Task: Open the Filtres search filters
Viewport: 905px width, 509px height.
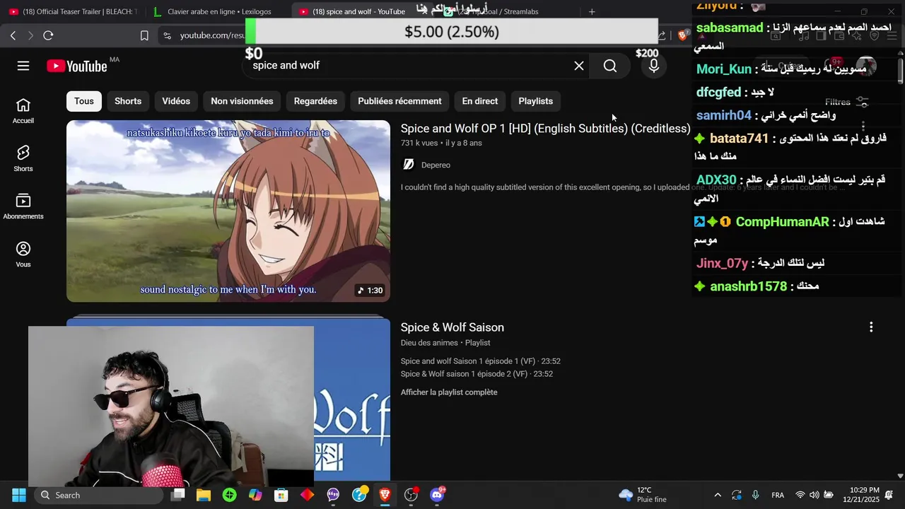Action: (846, 102)
